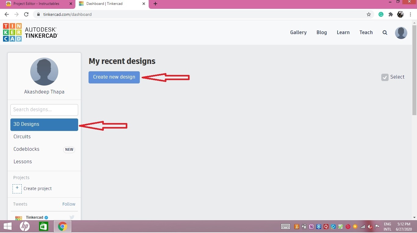Click the reload page icon
The width and height of the screenshot is (417, 233).
(x=26, y=14)
